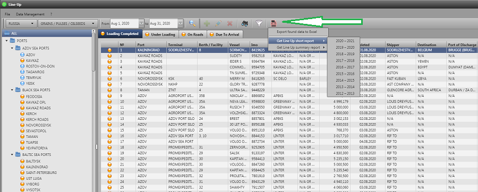The image size is (478, 192).
Task: Click the Port column header
Action: point(151,45)
